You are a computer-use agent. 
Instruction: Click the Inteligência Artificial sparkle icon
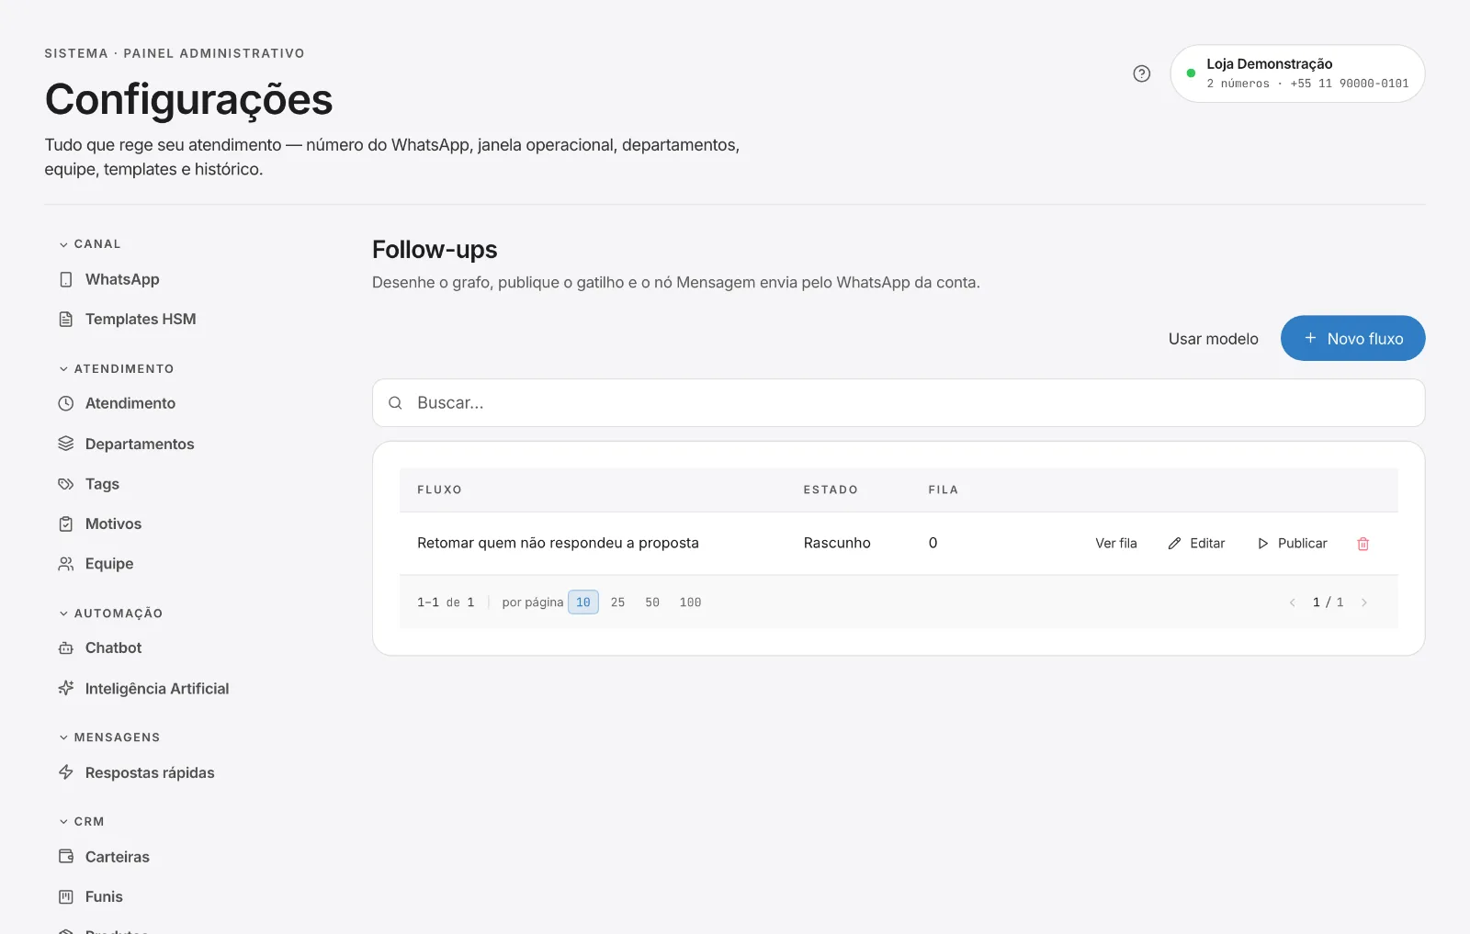[66, 688]
